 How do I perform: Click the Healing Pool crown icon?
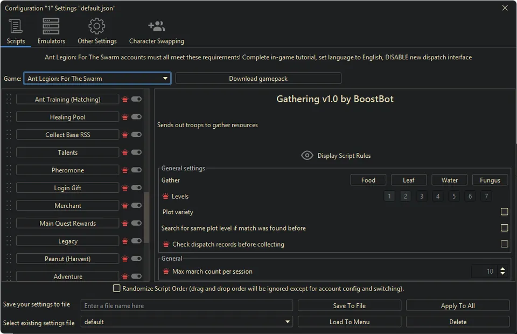pos(125,117)
